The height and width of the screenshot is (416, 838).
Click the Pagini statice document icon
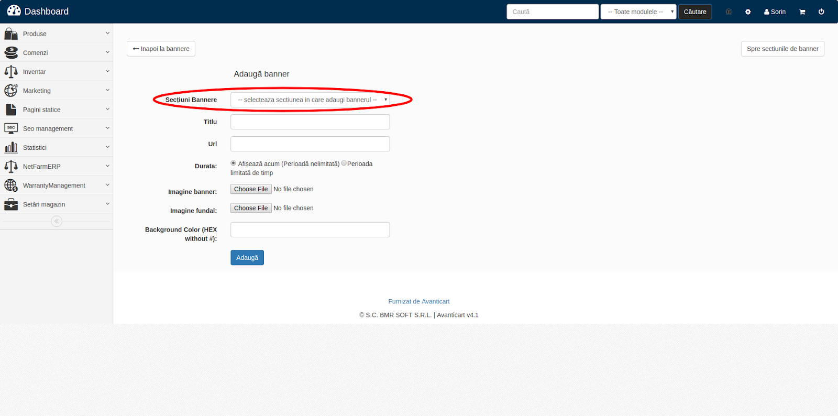coord(11,110)
